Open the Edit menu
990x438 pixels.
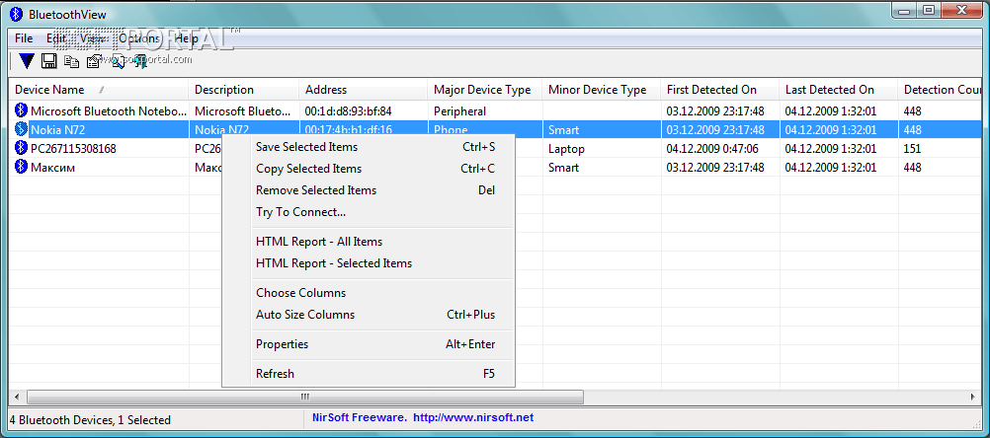(56, 38)
